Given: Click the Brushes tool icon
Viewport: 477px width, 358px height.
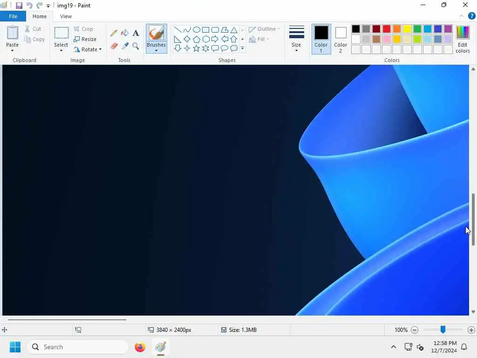Looking at the screenshot, I should point(157,33).
